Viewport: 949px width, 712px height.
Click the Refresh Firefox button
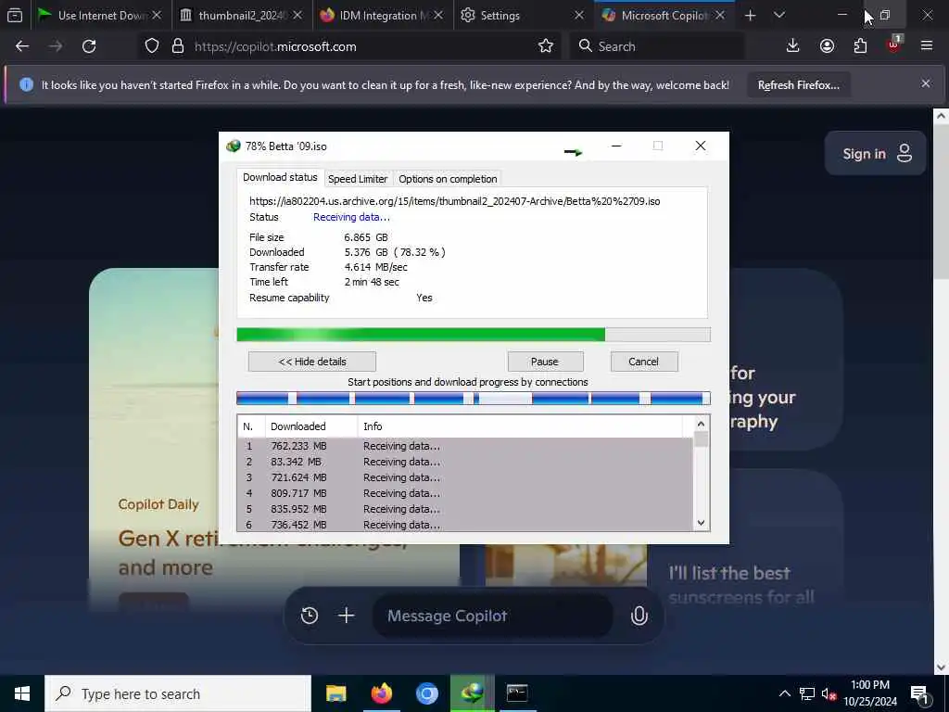click(798, 85)
